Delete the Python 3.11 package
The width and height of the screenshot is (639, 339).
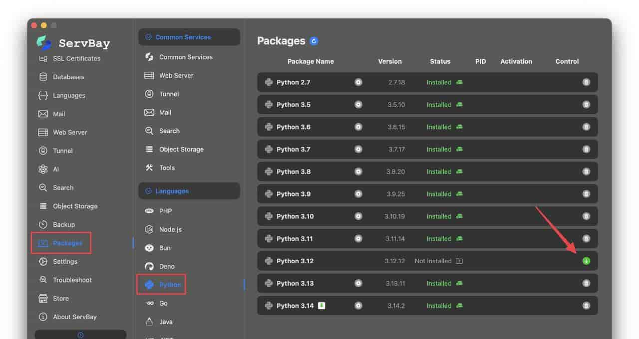pos(586,239)
